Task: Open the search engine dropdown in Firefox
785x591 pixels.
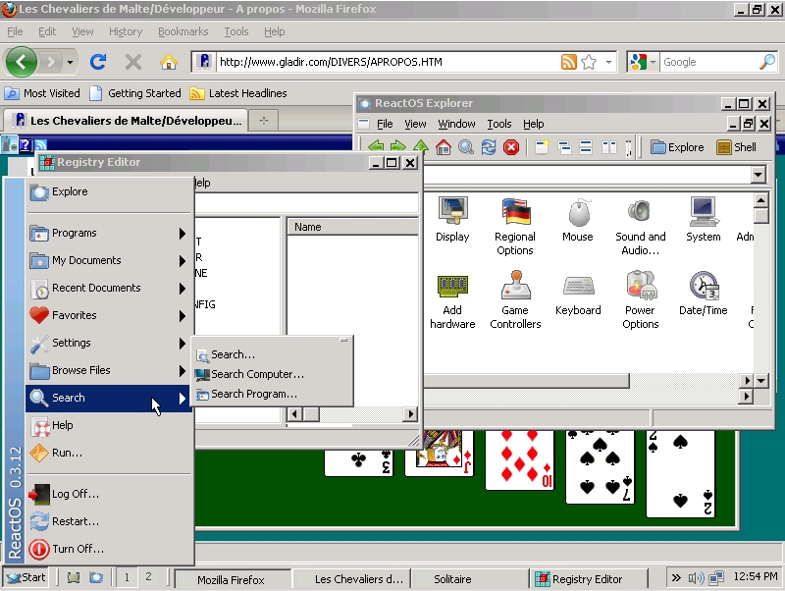Action: pyautogui.click(x=643, y=62)
